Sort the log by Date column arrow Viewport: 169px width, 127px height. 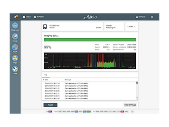(x=44, y=80)
